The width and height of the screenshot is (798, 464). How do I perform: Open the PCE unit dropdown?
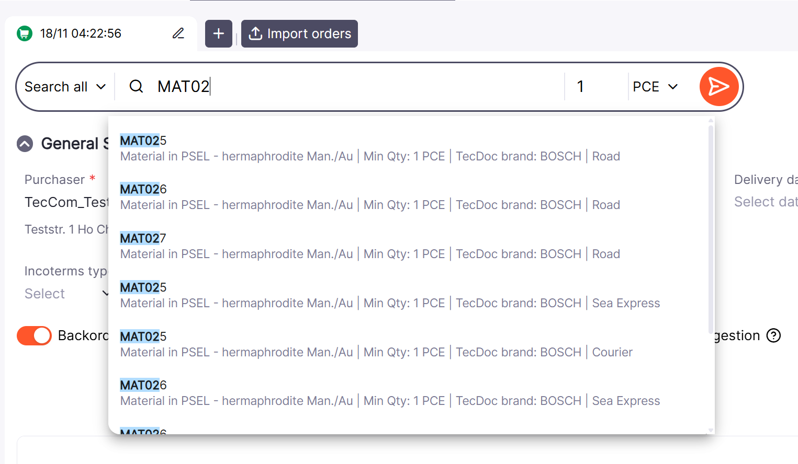[x=655, y=86]
